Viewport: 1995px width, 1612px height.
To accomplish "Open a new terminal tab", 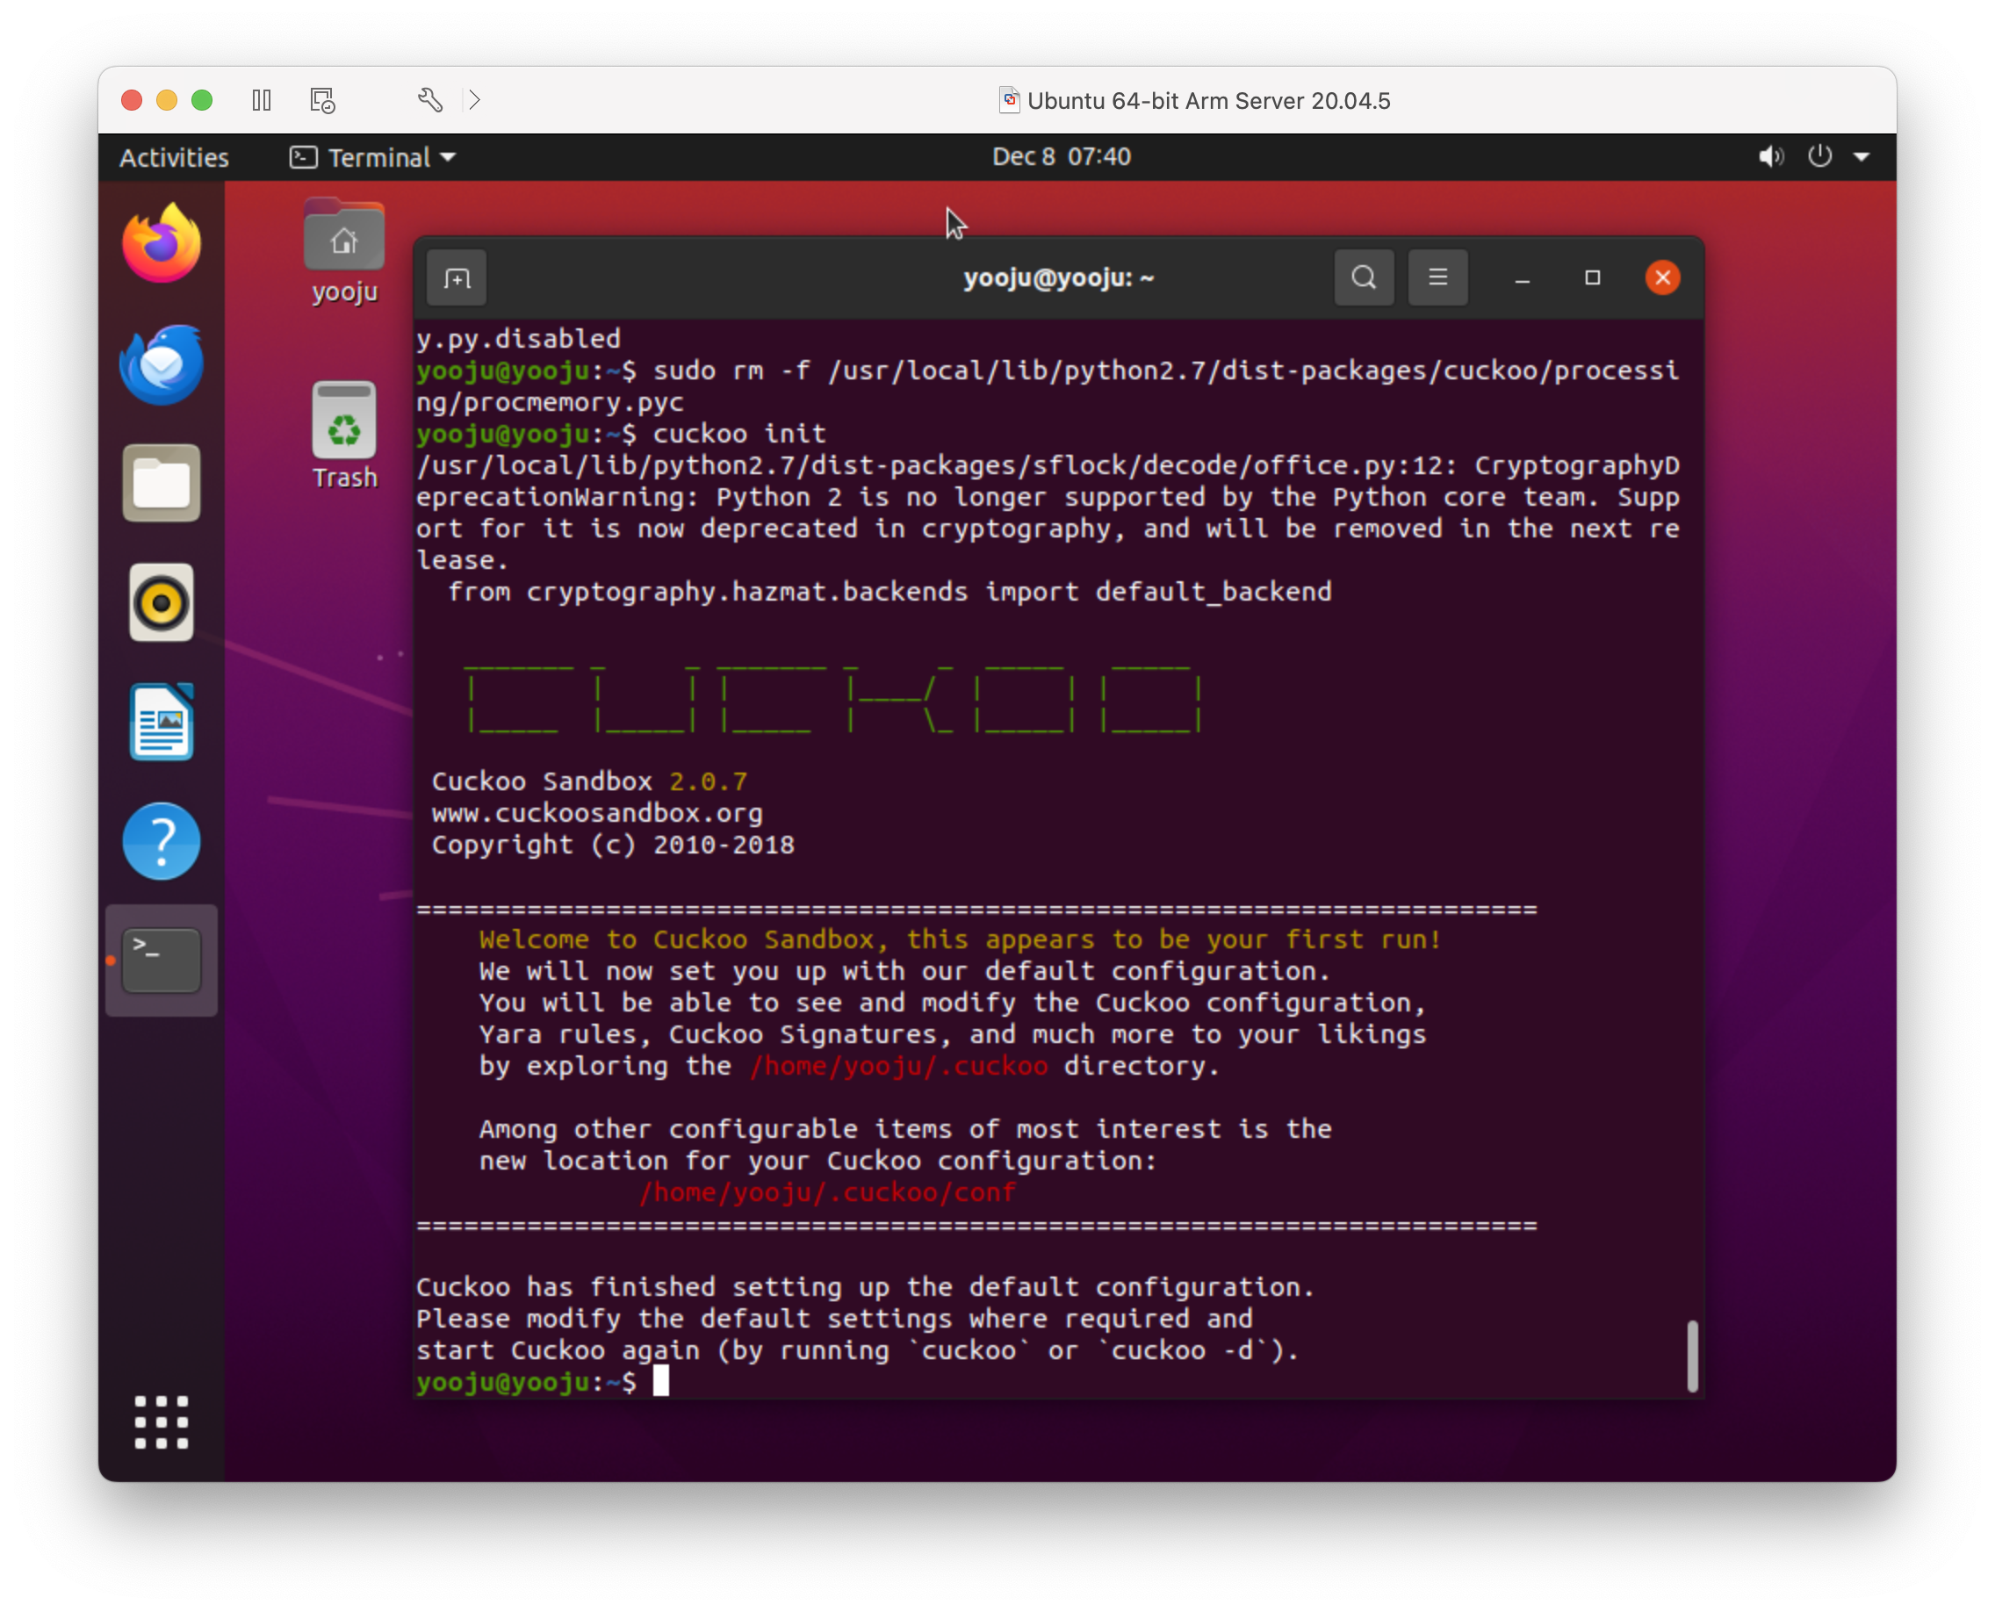I will click(457, 278).
